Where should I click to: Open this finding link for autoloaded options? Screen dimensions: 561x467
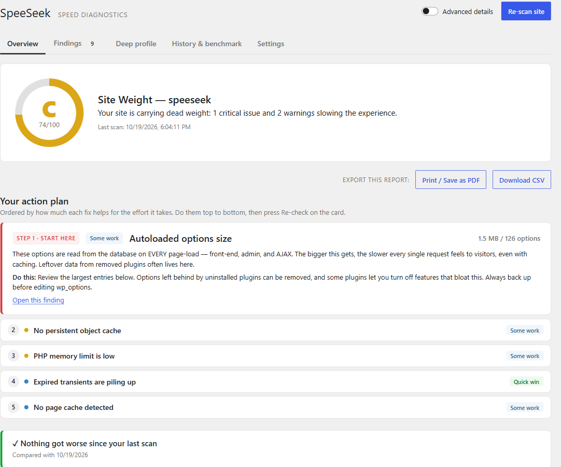click(38, 300)
